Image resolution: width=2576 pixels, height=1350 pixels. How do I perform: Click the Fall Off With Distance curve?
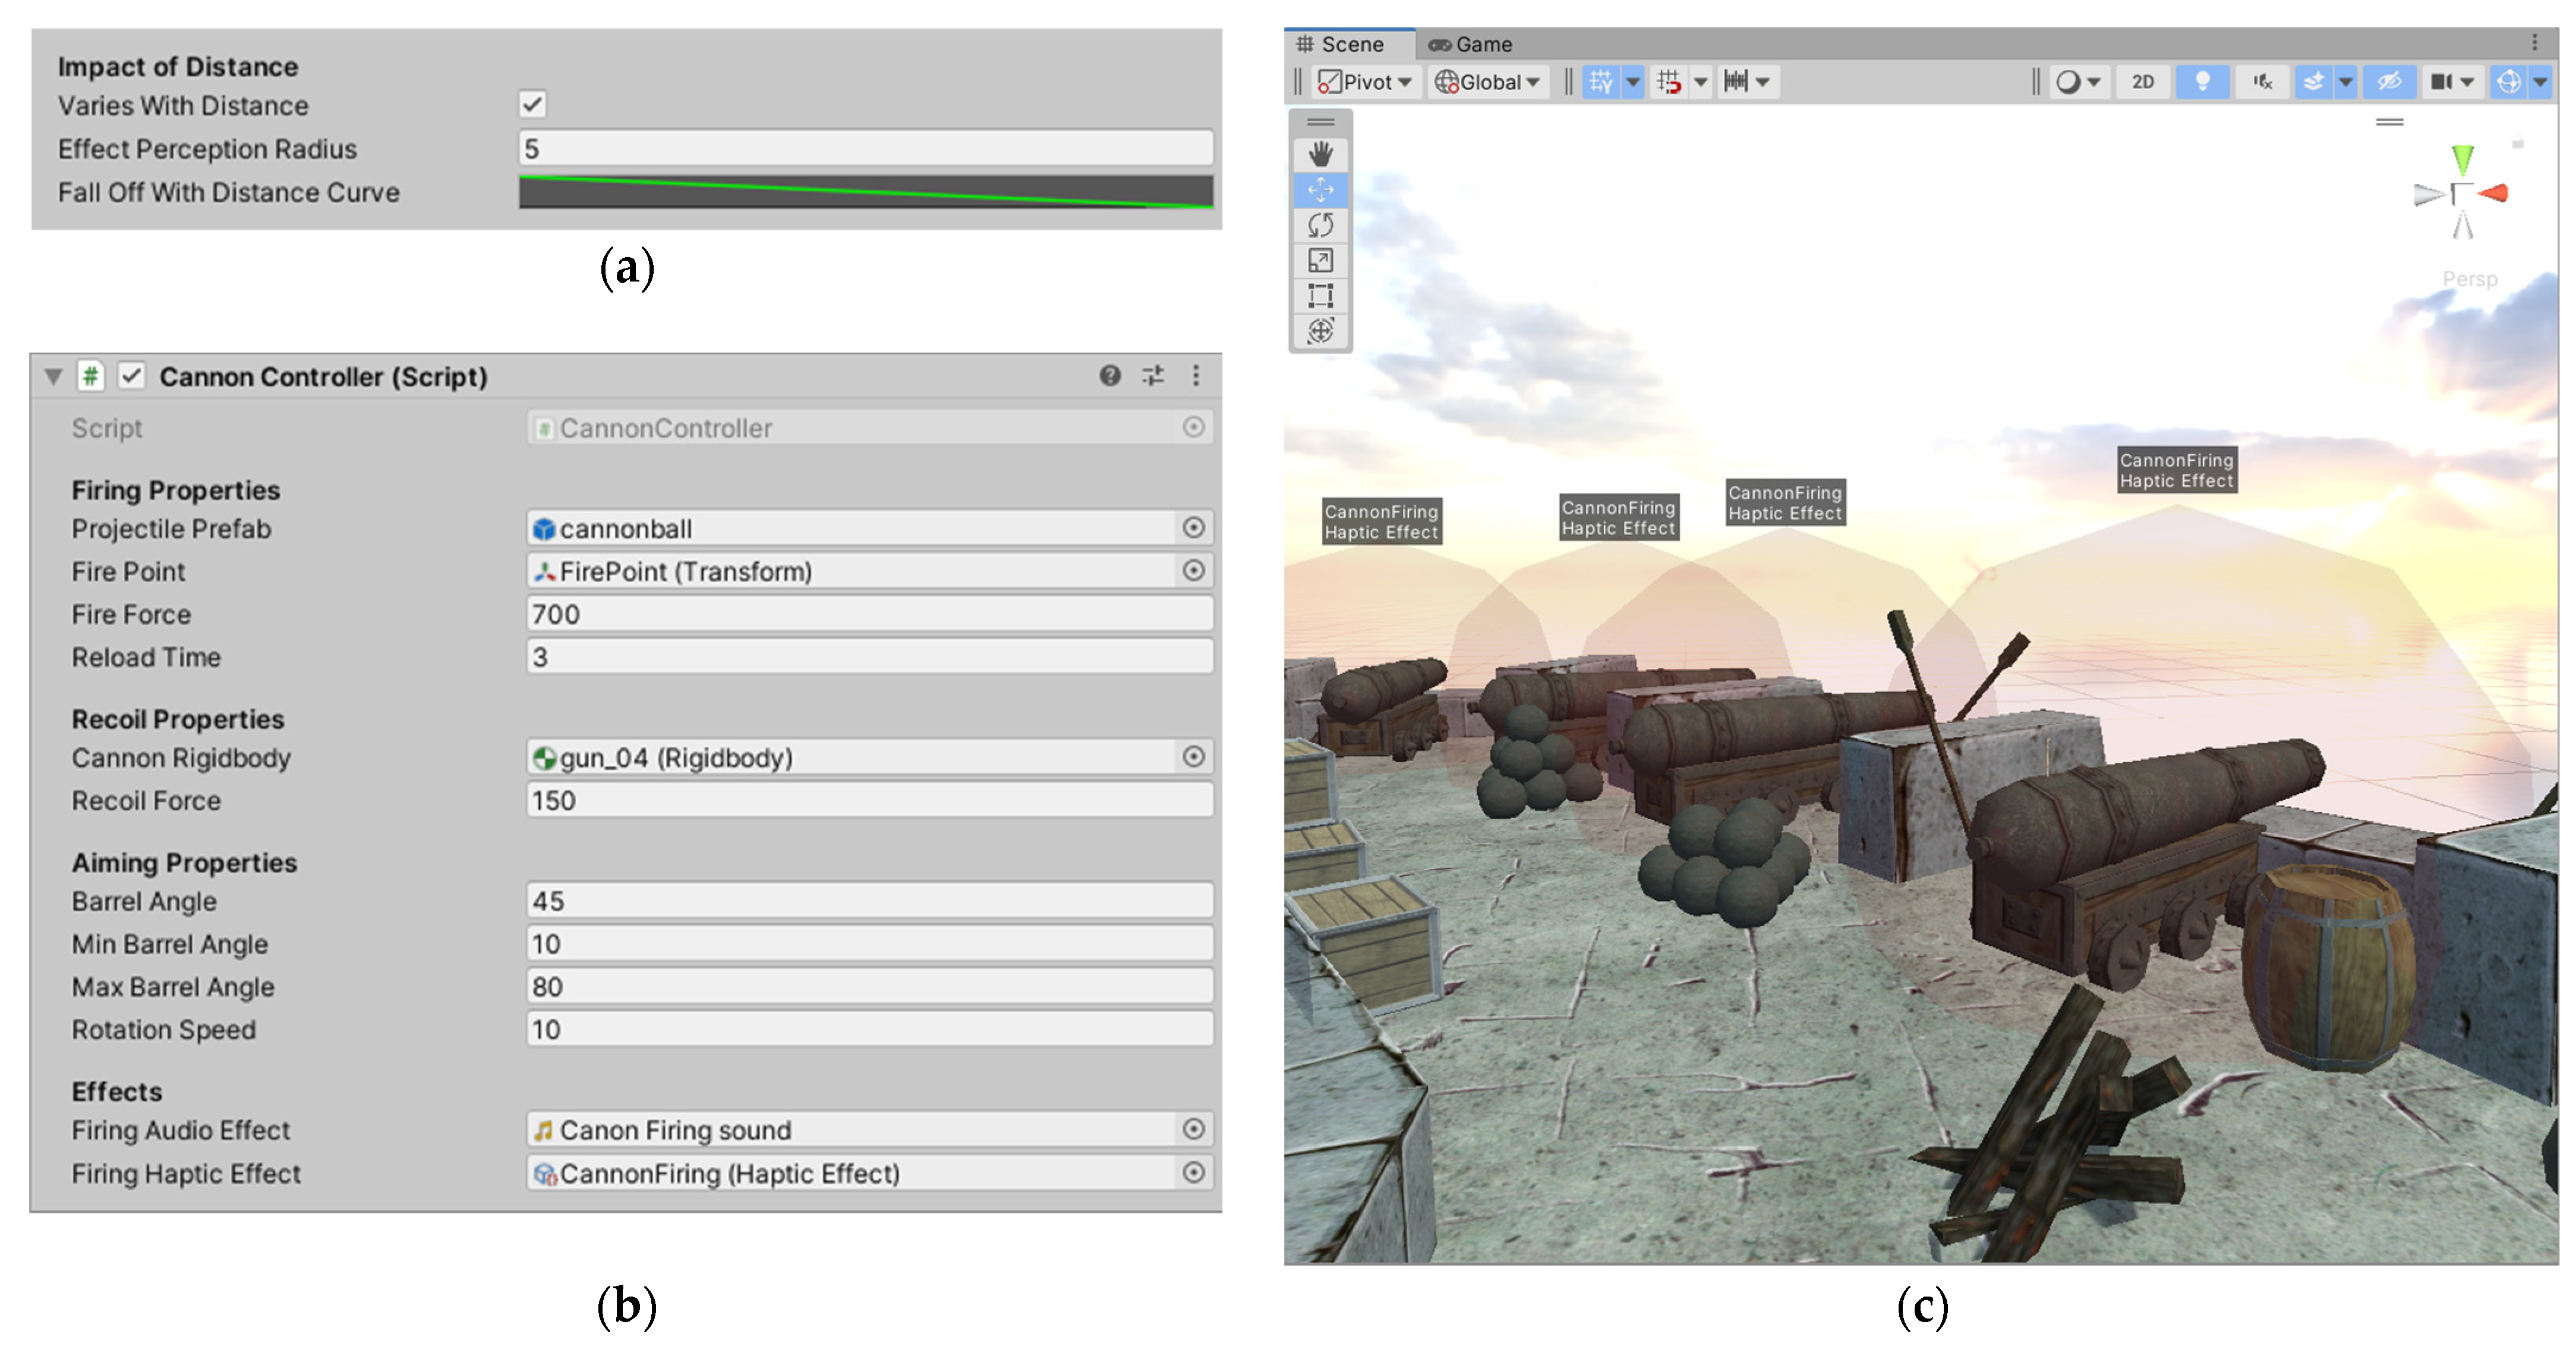[x=865, y=192]
